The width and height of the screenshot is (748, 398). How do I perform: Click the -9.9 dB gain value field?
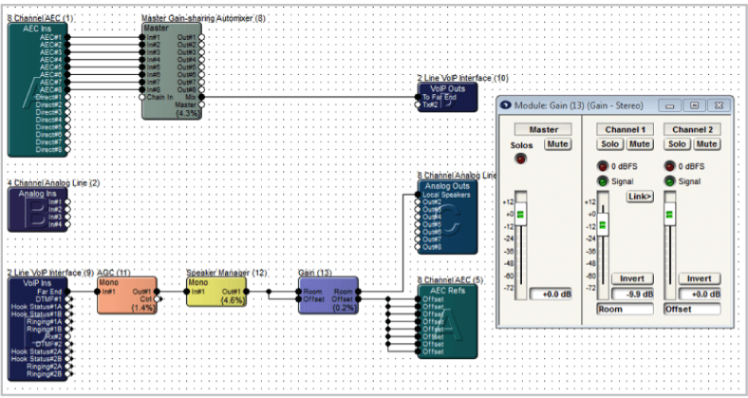point(632,294)
